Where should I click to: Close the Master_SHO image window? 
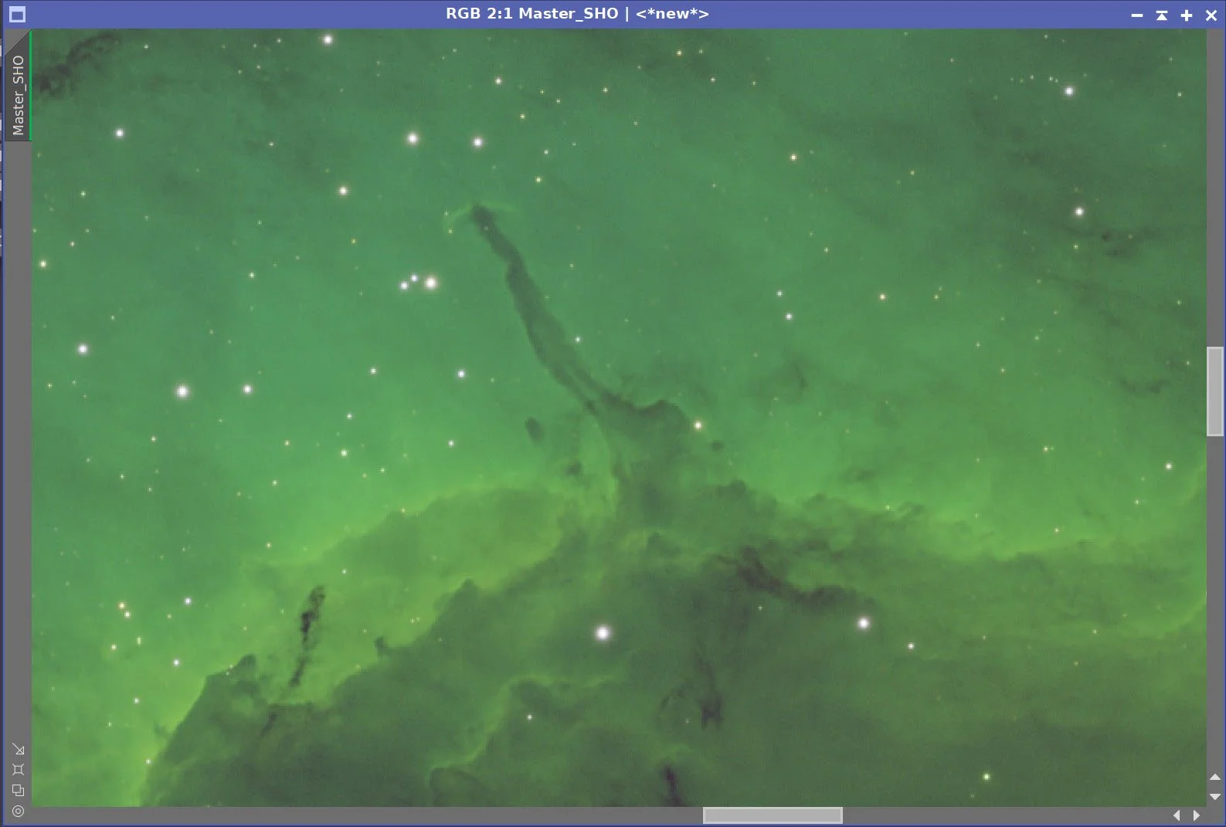1211,15
